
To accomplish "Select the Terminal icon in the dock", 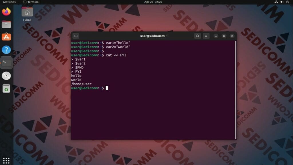I will (x=6, y=63).
